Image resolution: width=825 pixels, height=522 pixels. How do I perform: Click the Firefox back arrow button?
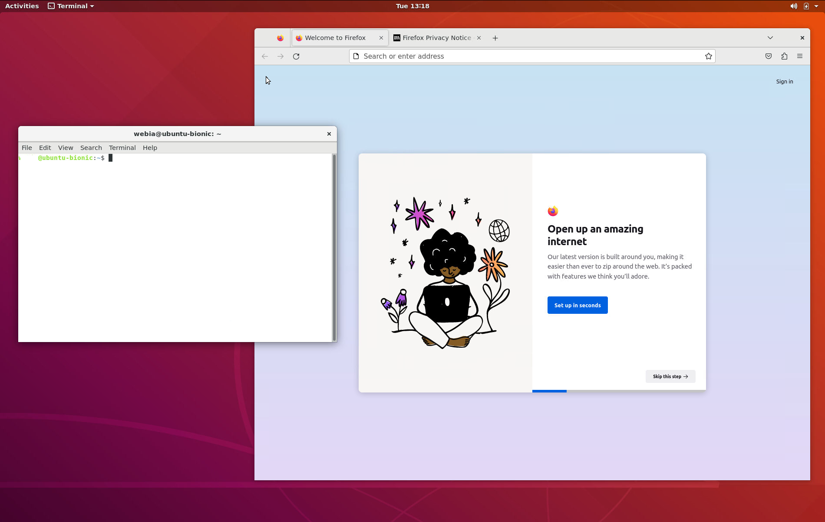point(265,56)
